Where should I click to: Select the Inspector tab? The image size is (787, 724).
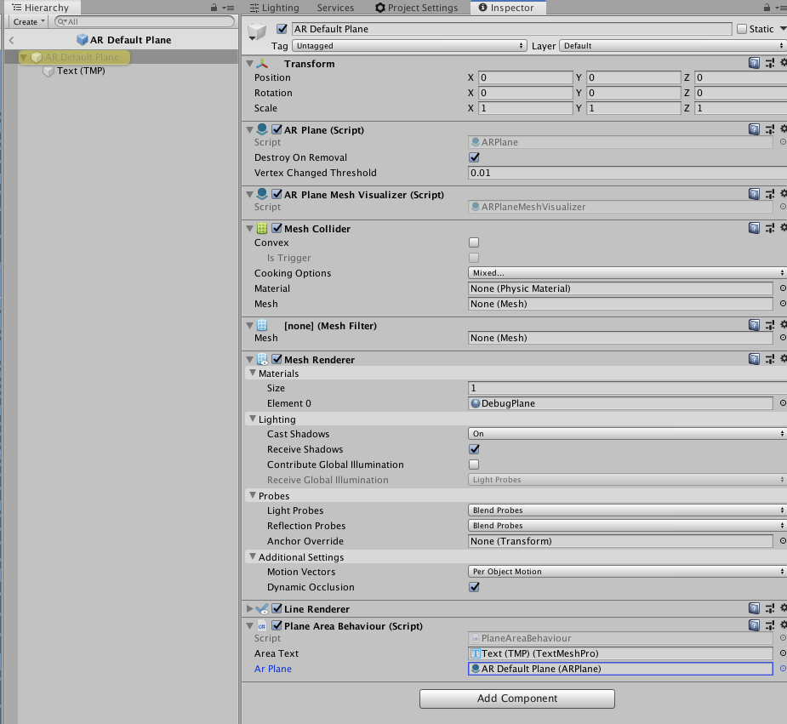click(x=506, y=8)
